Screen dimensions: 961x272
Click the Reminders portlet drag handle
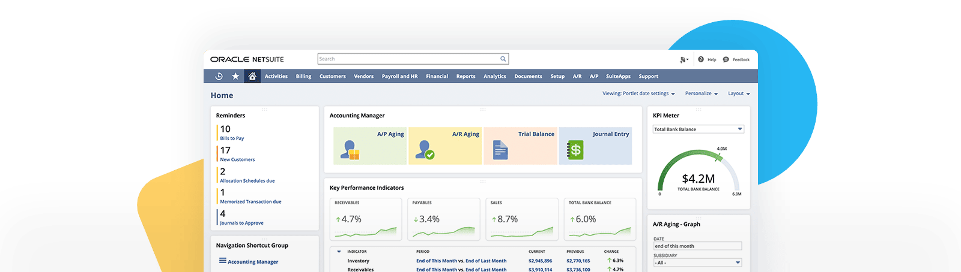pyautogui.click(x=264, y=110)
